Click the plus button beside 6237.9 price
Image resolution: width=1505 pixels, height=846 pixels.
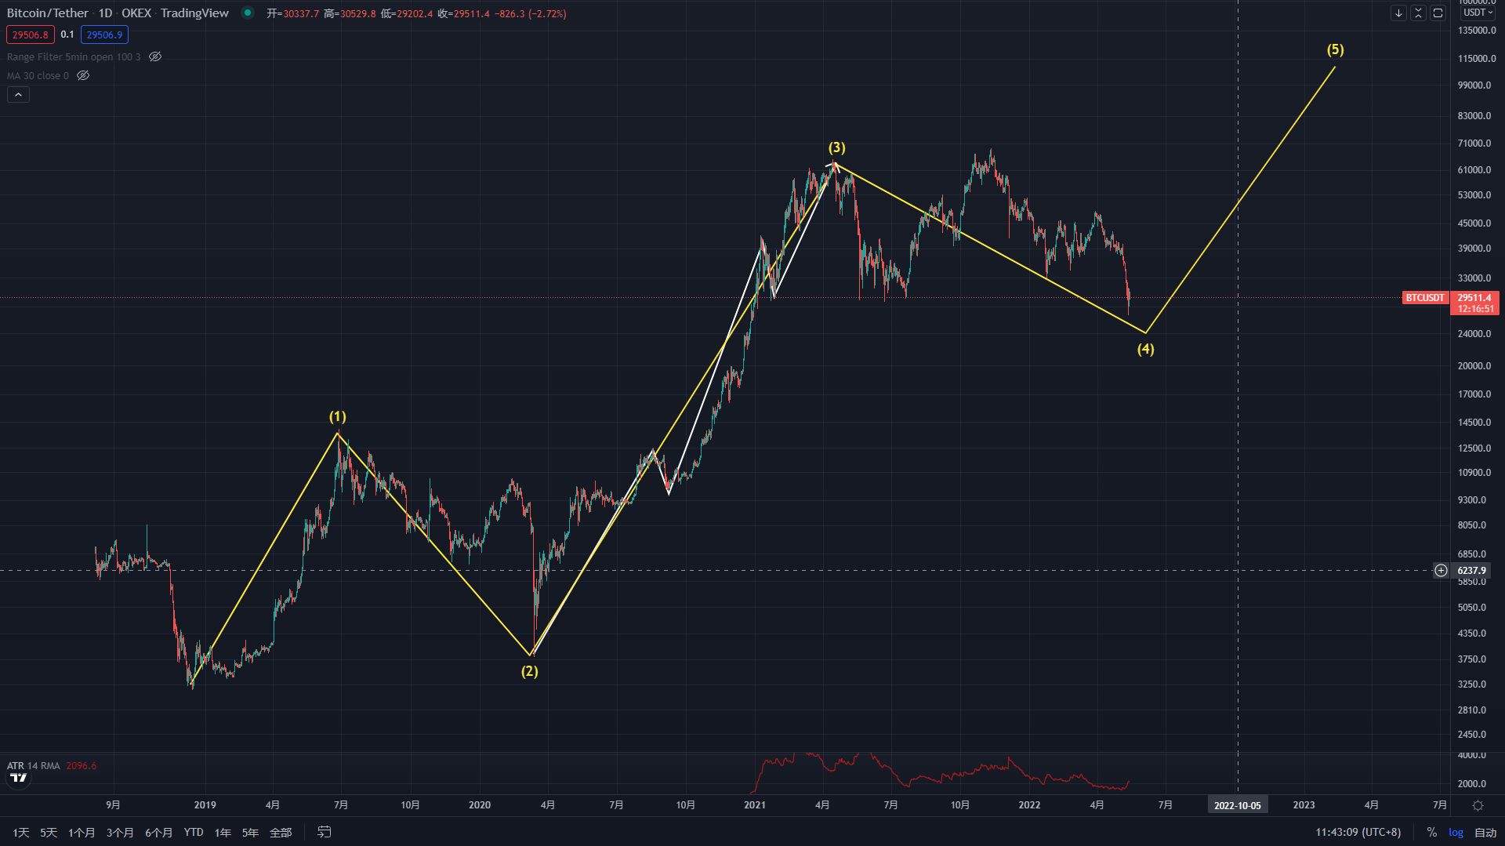[x=1441, y=571]
